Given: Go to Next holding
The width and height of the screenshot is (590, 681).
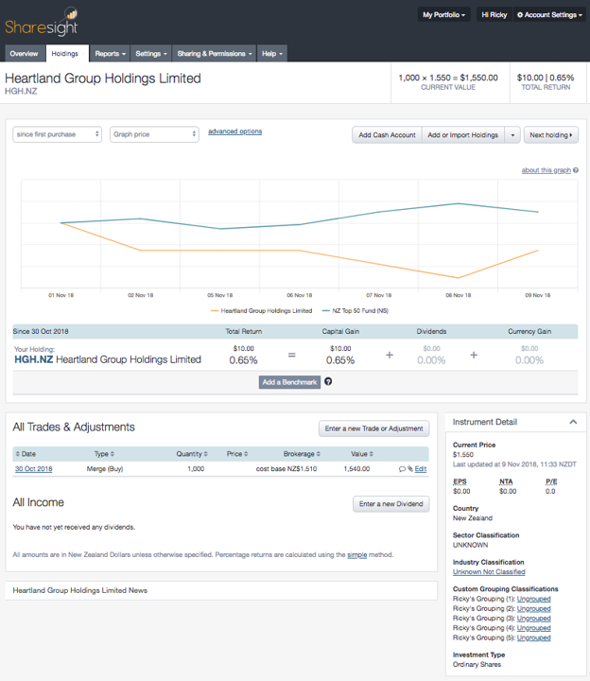Looking at the screenshot, I should [551, 135].
